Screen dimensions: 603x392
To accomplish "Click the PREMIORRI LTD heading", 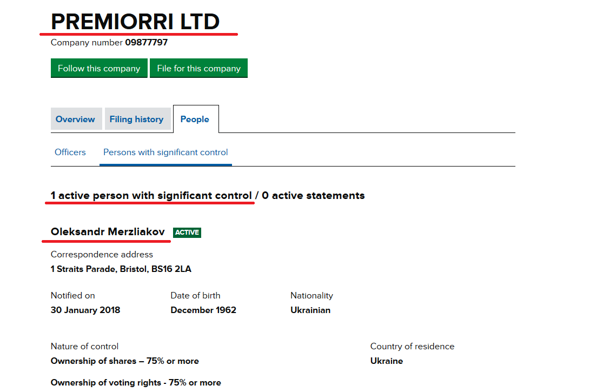I will coord(135,21).
